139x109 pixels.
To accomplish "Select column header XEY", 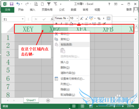I will (28, 29).
